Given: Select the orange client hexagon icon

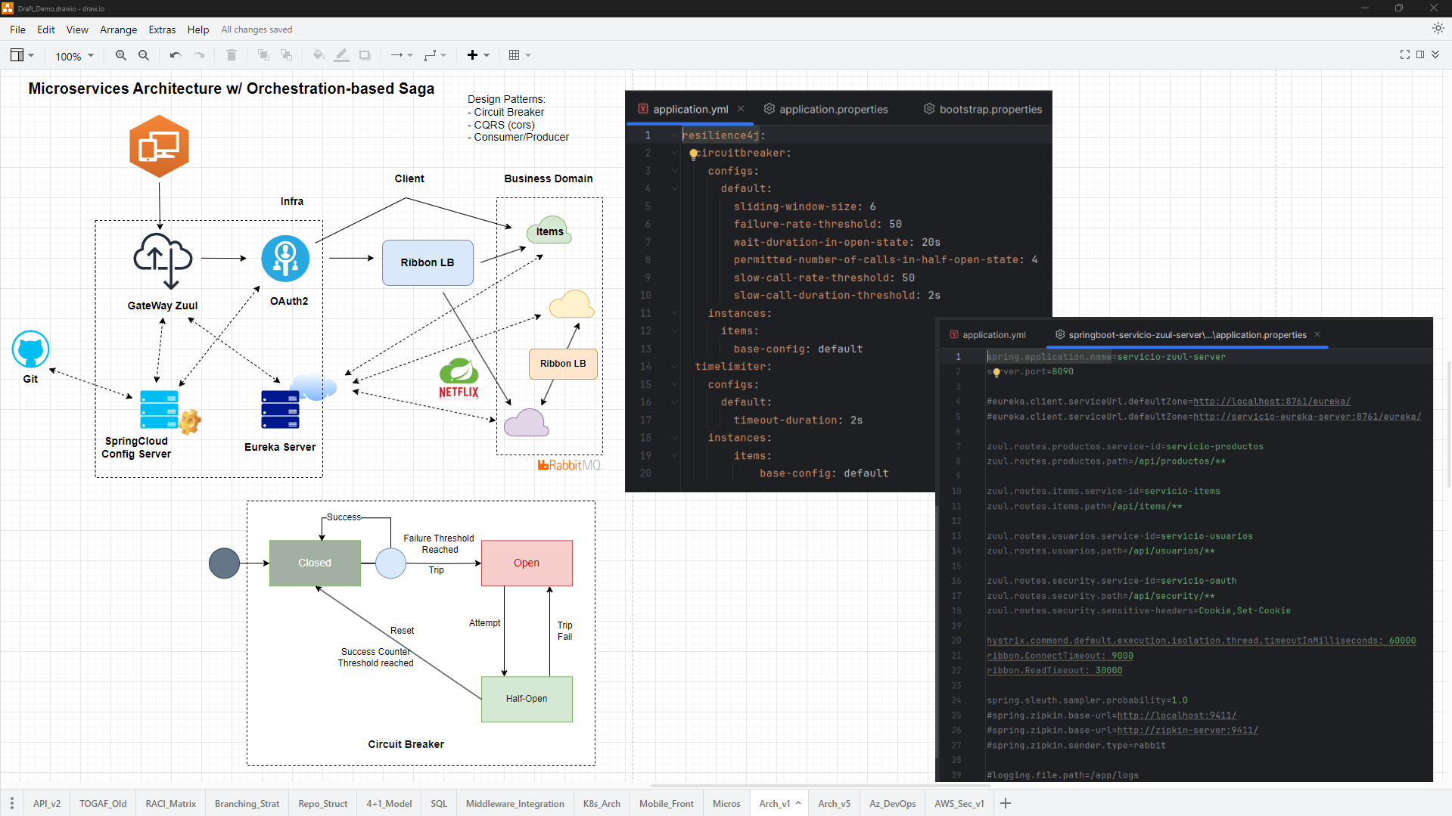Looking at the screenshot, I should click(159, 146).
